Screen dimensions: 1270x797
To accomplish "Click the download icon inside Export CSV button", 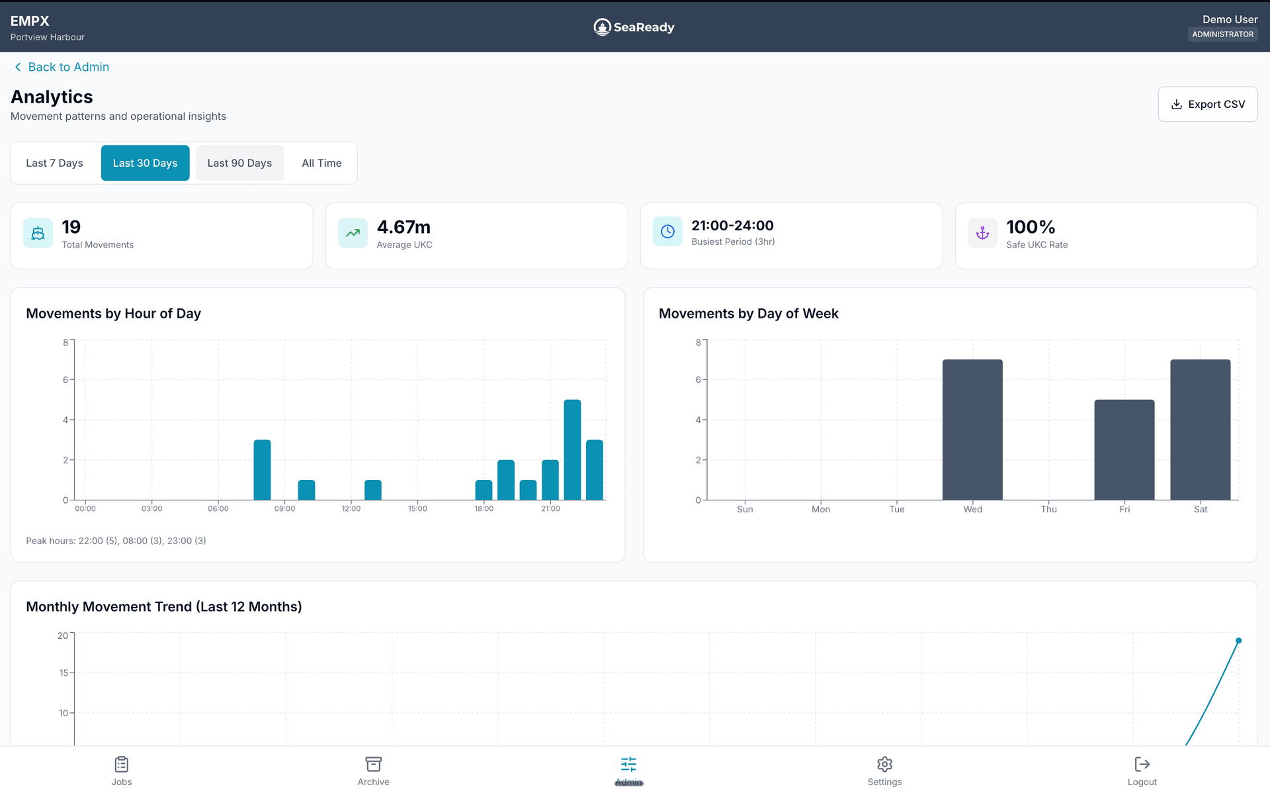I will point(1177,104).
